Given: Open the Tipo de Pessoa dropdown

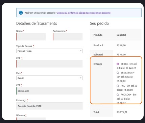Looking at the screenshot, I should click(49, 51).
